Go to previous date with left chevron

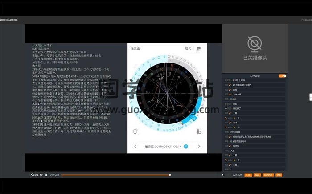(x=135, y=146)
